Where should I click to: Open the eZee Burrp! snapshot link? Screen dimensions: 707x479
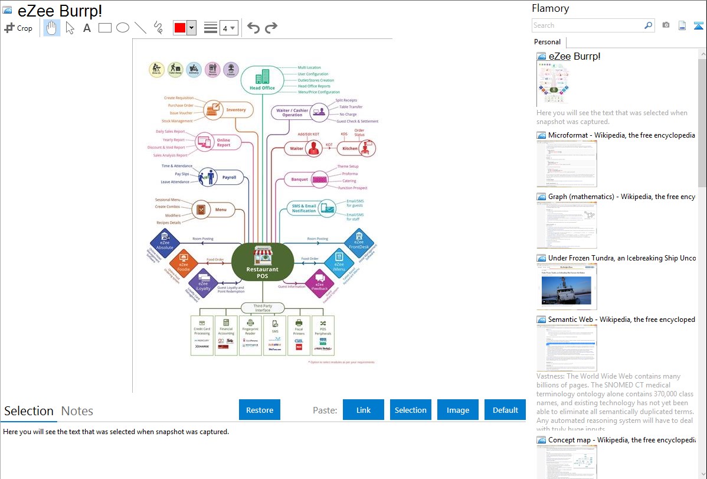pos(574,57)
